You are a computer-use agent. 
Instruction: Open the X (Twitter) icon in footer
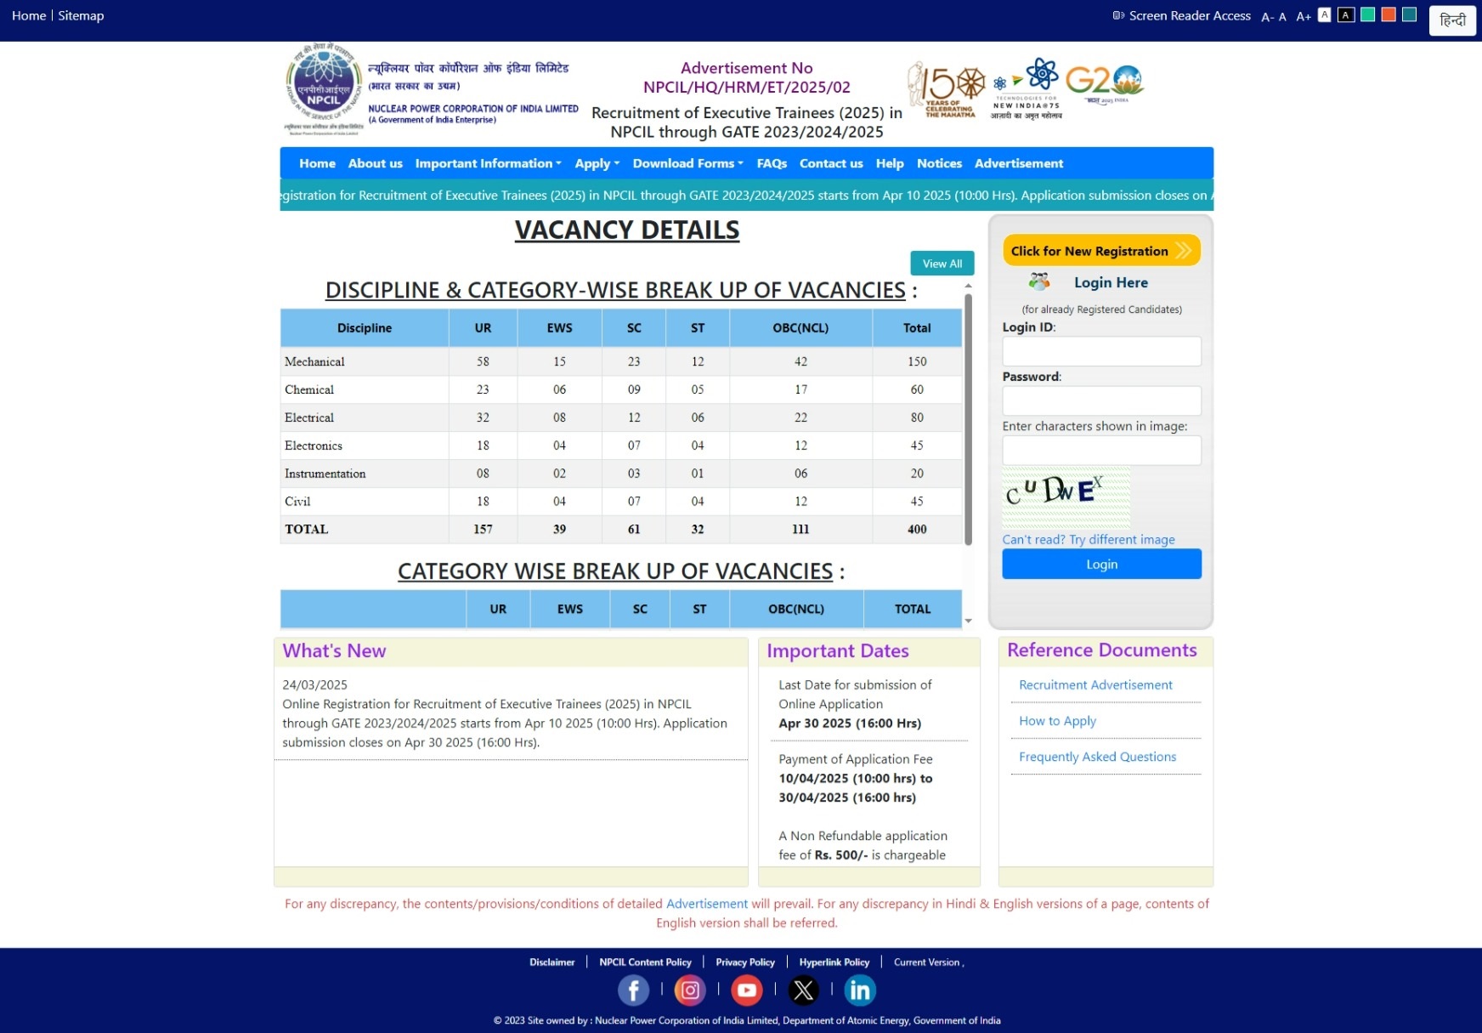pos(803,990)
